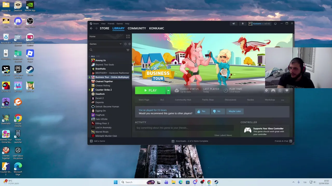The image size is (332, 186).
Task: Show ready-to-play games filter icon
Action: tap(129, 44)
